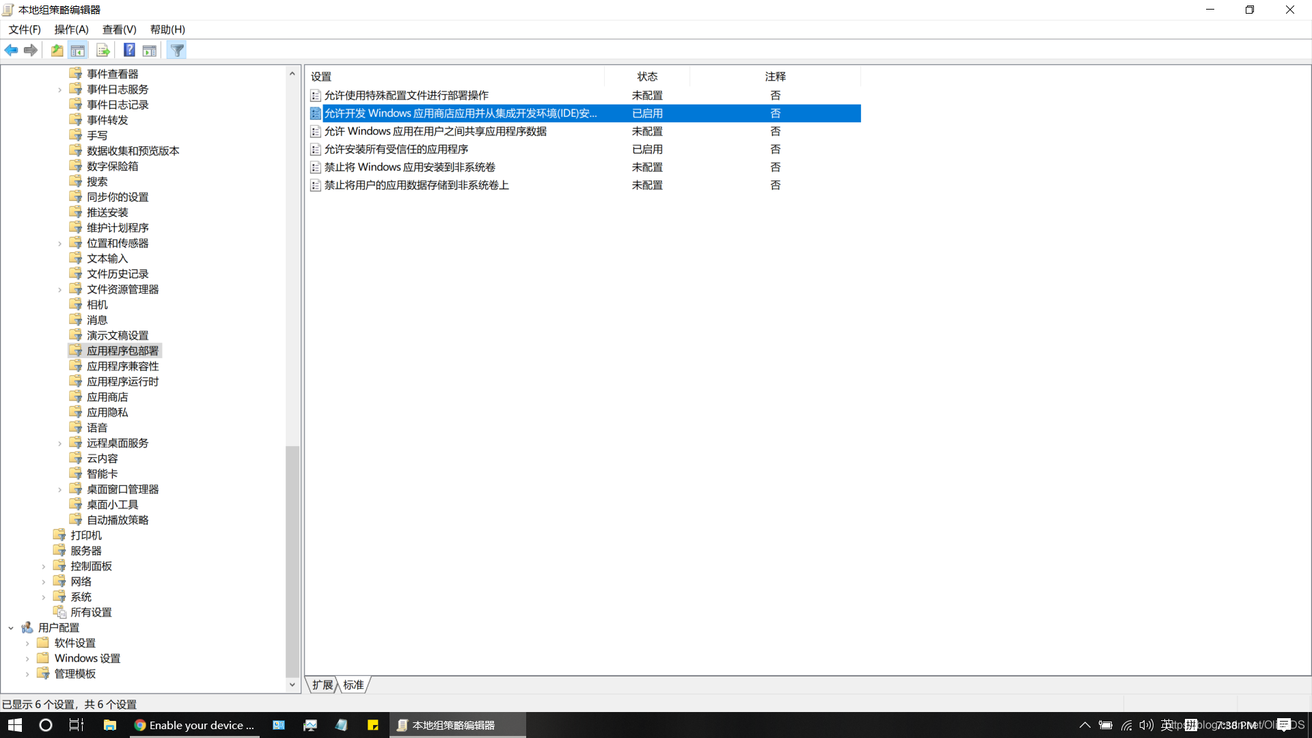Click the volume speaker tray icon

[x=1146, y=725]
